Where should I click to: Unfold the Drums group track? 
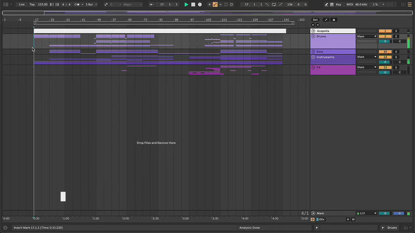(313, 36)
